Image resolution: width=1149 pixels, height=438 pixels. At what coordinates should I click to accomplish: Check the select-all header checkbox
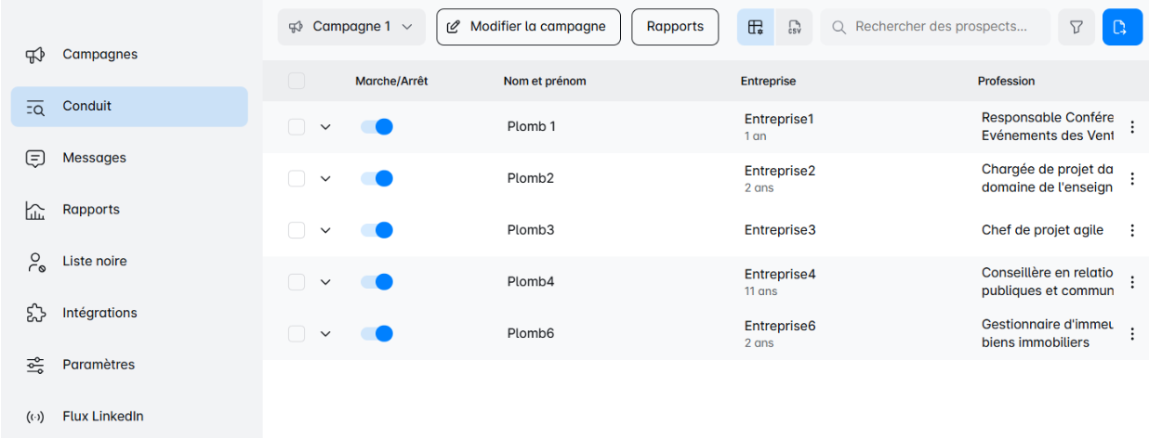click(x=297, y=81)
